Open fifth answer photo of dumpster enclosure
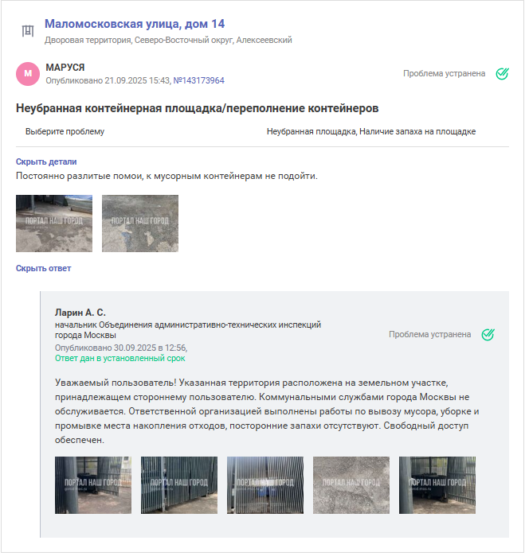 coord(437,485)
